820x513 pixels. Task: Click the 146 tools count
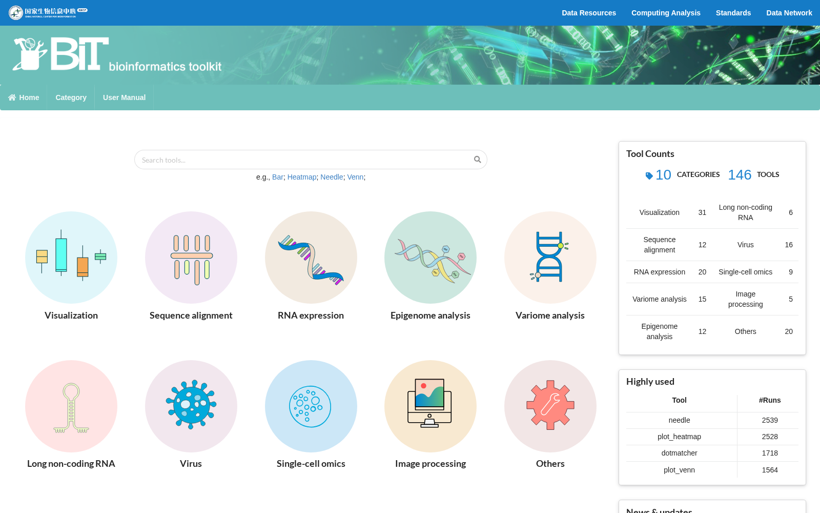(740, 175)
